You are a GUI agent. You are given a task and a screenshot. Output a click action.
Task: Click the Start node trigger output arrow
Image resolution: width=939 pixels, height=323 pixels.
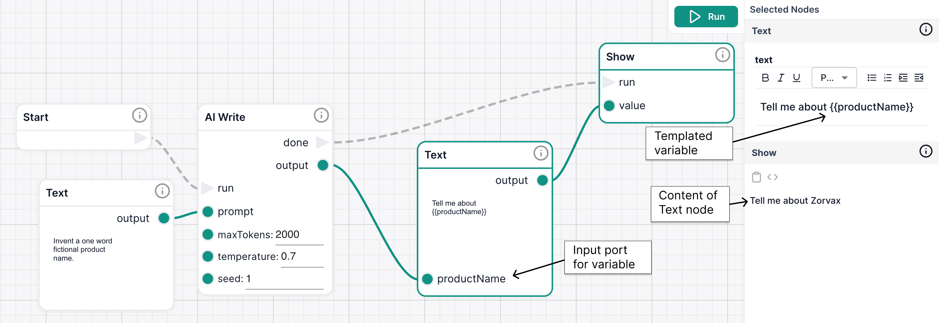(x=141, y=138)
